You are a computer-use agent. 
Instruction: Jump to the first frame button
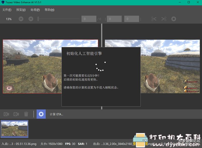(x=21, y=19)
